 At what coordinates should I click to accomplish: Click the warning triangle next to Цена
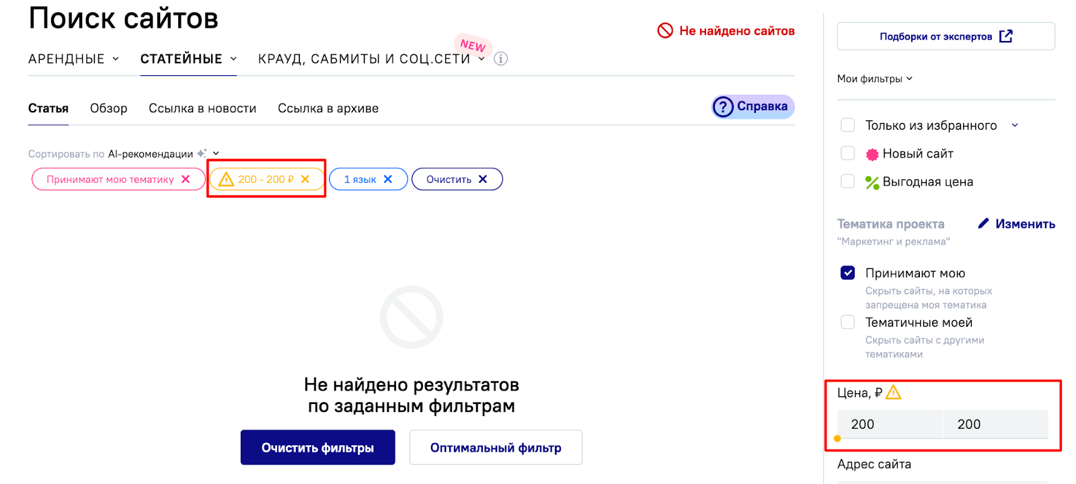(894, 393)
